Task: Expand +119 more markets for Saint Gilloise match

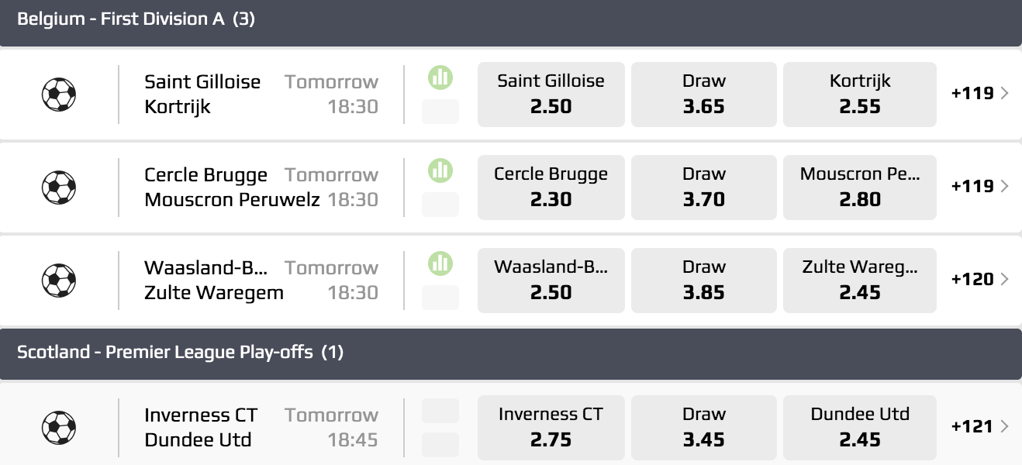Action: (980, 94)
